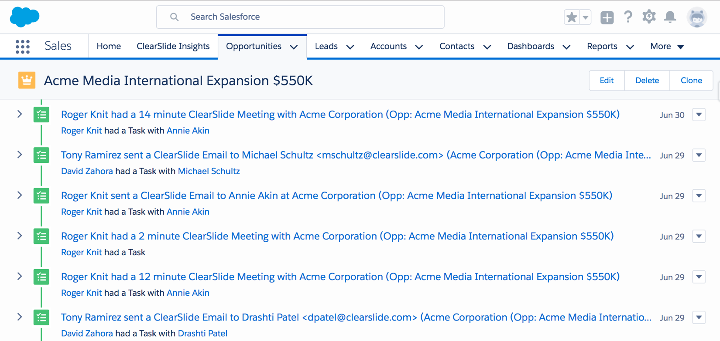Image resolution: width=720 pixels, height=341 pixels.
Task: Expand the 2 minute meeting row
Action: pos(20,236)
